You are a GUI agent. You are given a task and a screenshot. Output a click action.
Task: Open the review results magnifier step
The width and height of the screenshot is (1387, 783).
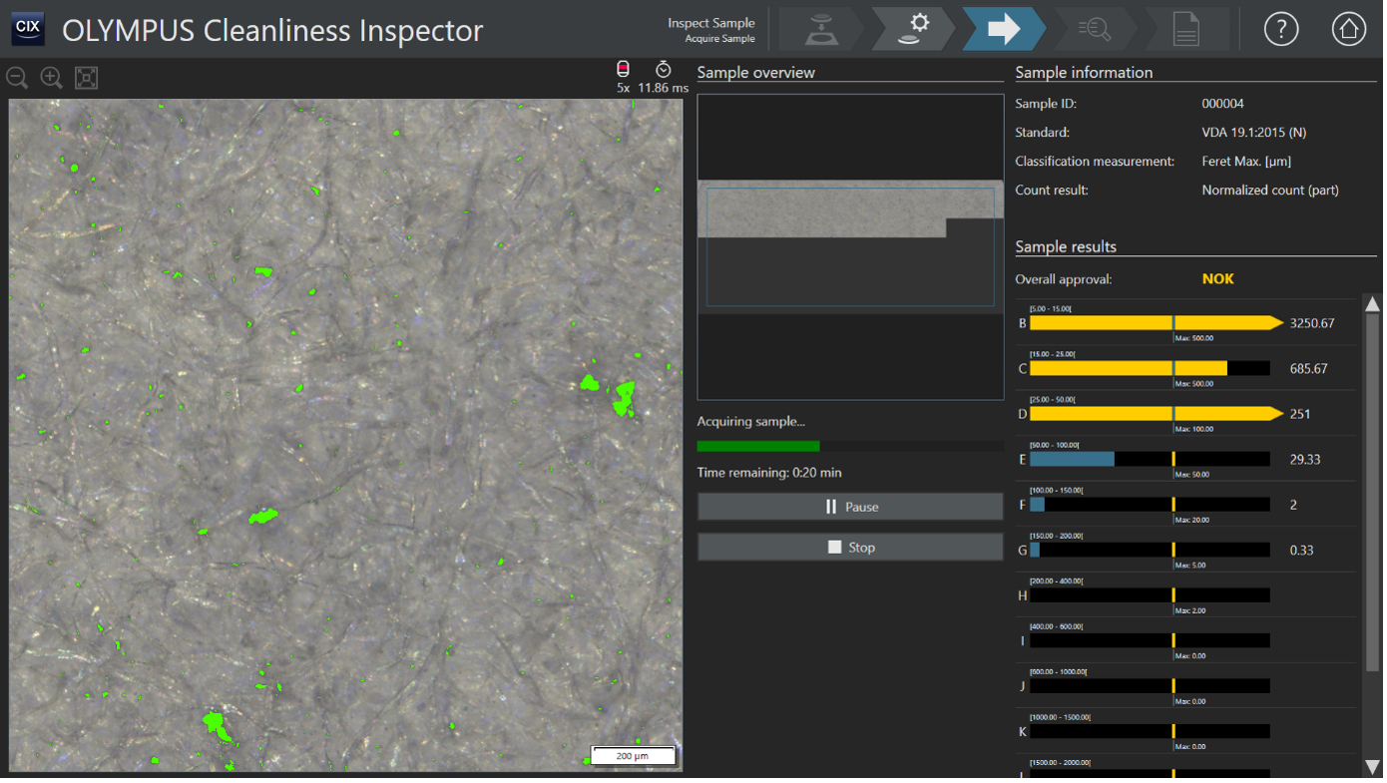coord(1095,30)
